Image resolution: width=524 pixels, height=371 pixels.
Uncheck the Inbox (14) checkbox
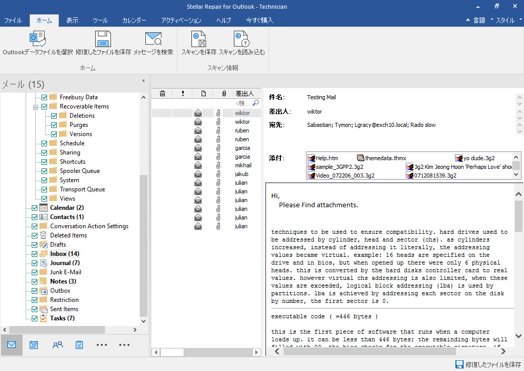(34, 254)
